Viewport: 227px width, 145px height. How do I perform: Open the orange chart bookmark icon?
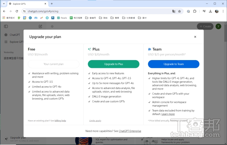tap(42, 18)
